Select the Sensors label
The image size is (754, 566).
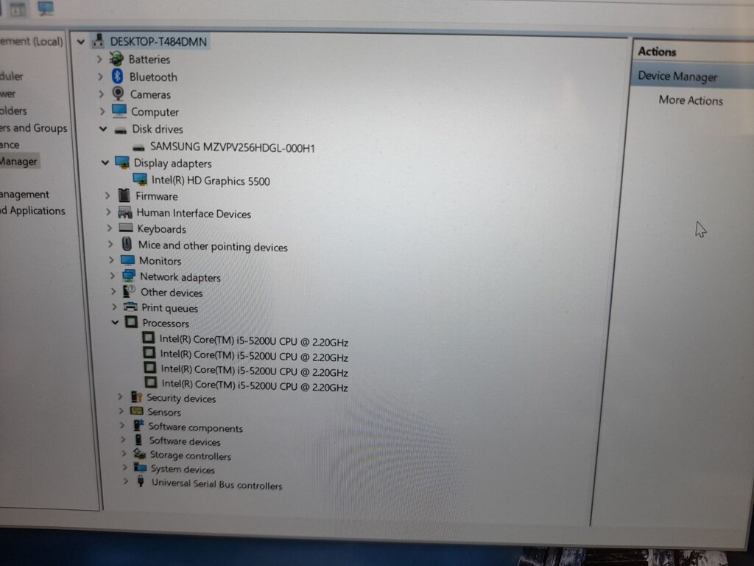[x=164, y=412]
